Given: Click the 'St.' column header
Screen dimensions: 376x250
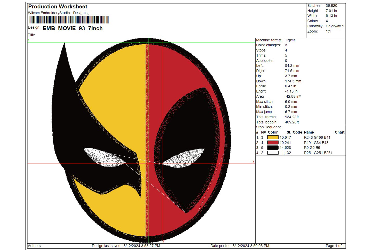Looking at the screenshot, I should coord(289,132).
